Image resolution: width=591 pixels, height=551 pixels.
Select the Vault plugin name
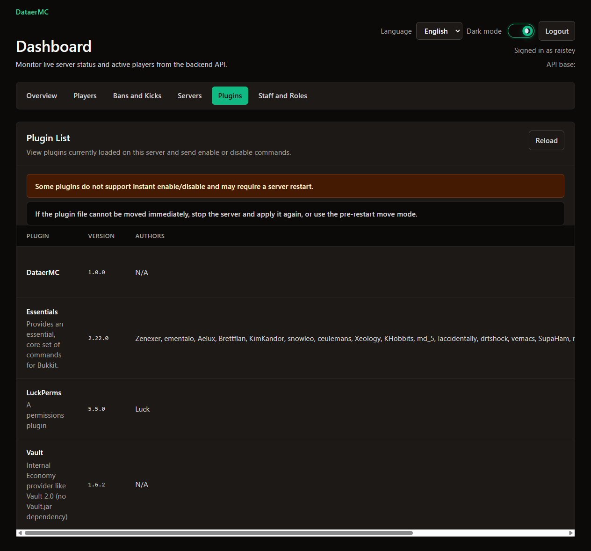[x=35, y=453]
